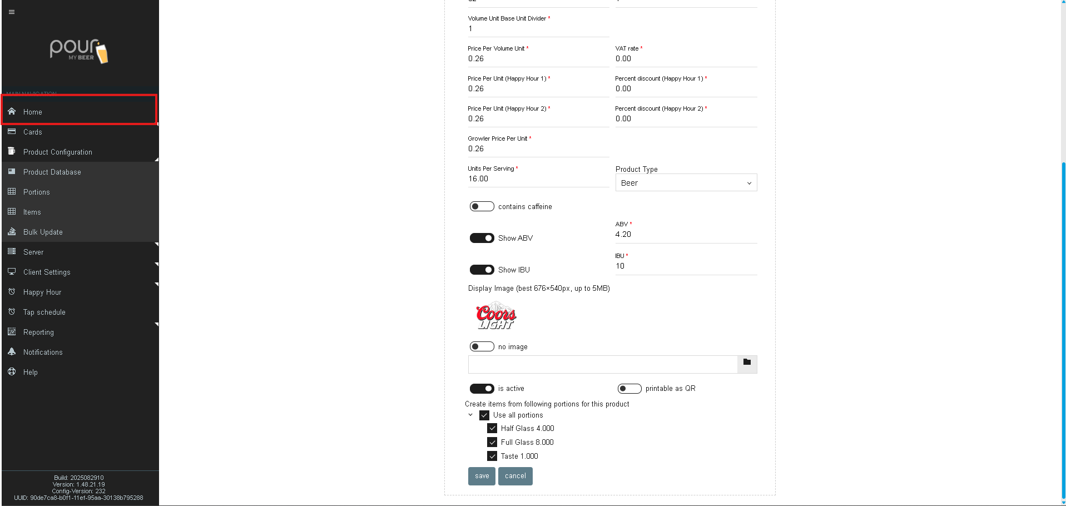The height and width of the screenshot is (506, 1066).
Task: Uncheck the Half Glass 4.000 portion
Action: pyautogui.click(x=492, y=428)
